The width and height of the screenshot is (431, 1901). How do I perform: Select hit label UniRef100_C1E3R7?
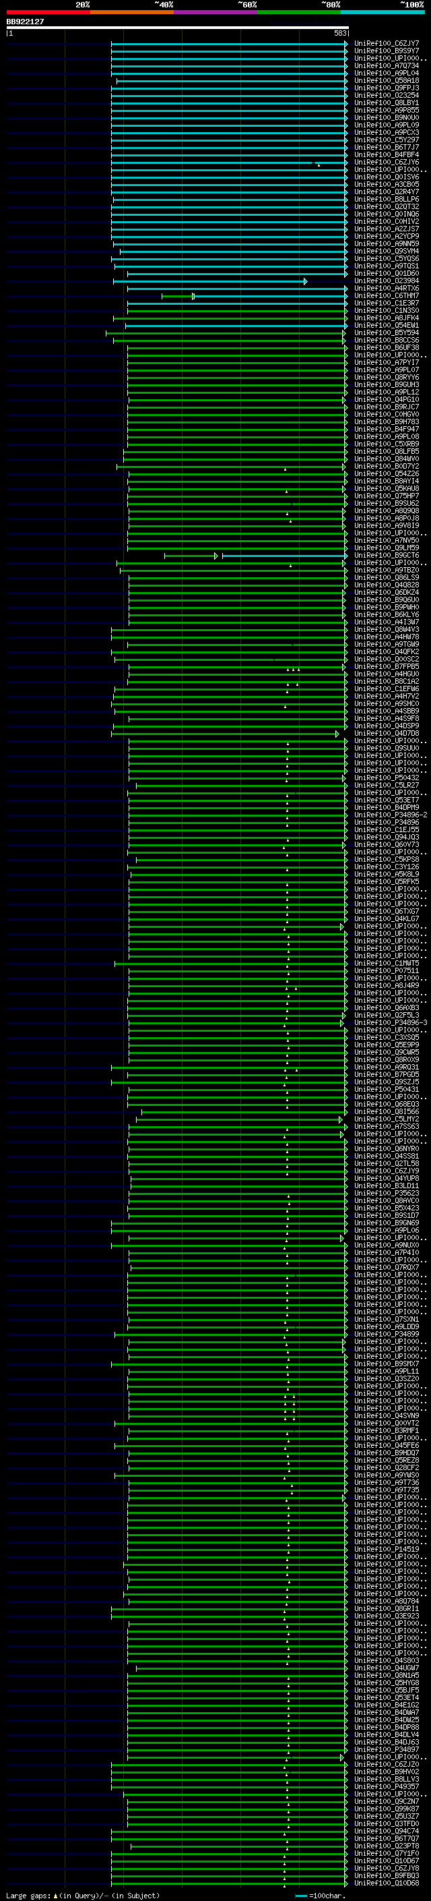click(387, 303)
